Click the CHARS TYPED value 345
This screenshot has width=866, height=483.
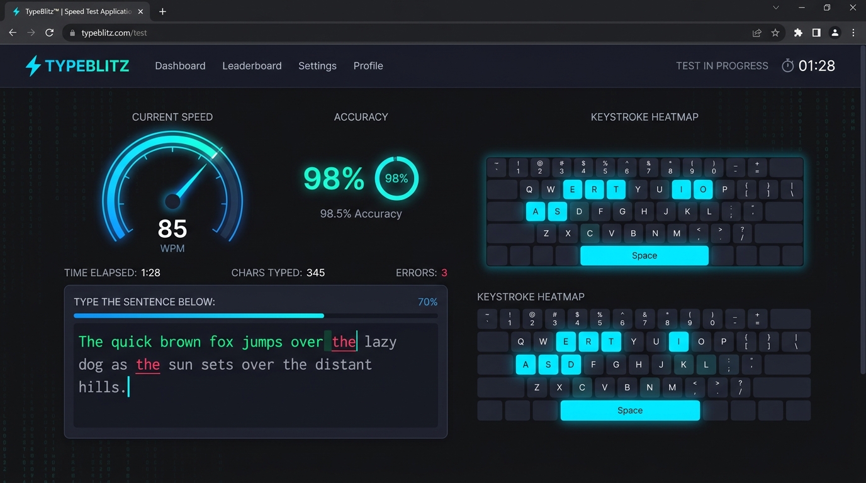tap(316, 273)
